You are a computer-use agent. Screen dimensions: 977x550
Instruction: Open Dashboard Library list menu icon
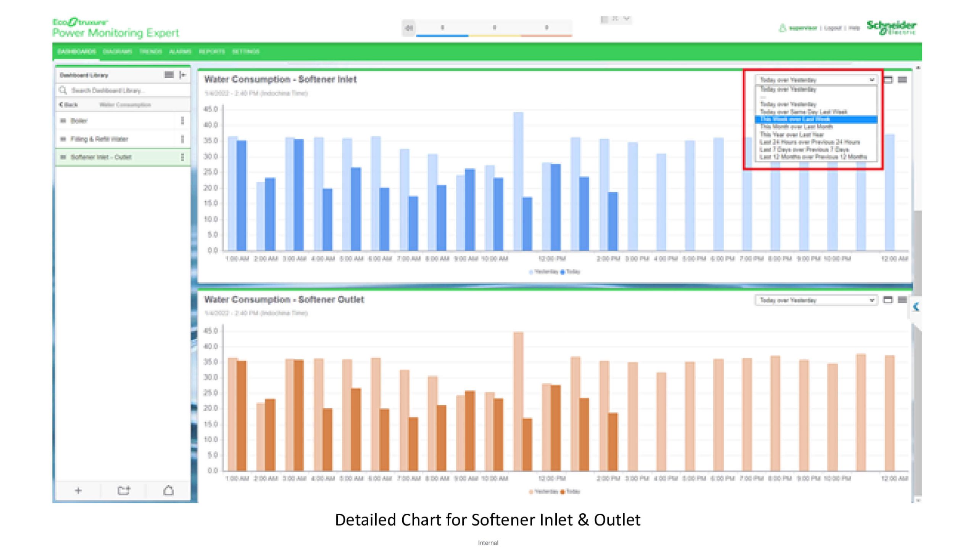(x=169, y=75)
